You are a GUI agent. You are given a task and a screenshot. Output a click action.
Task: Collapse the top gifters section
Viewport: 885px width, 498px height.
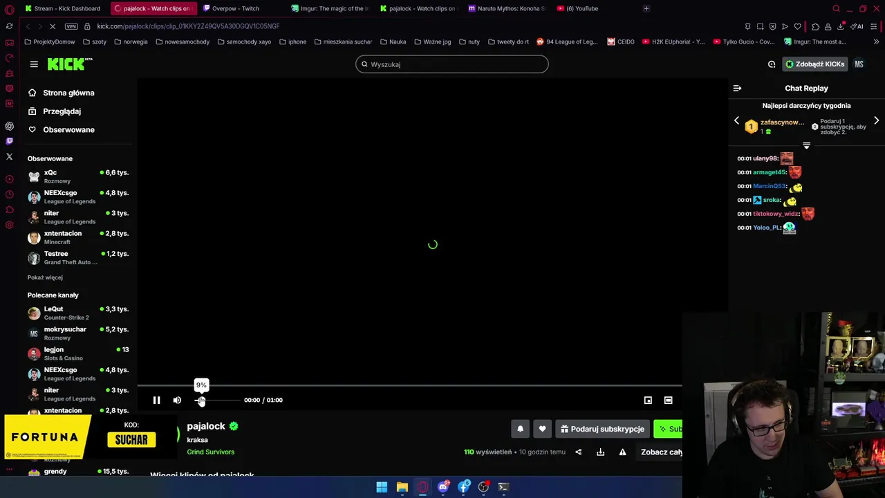point(806,145)
